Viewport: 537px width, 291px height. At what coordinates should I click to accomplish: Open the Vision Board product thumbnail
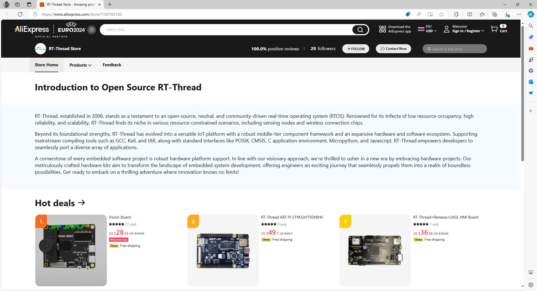[71, 250]
